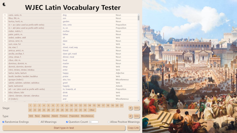Click scroll down arrow of vocabulary list
The image size is (237, 133).
tap(138, 100)
